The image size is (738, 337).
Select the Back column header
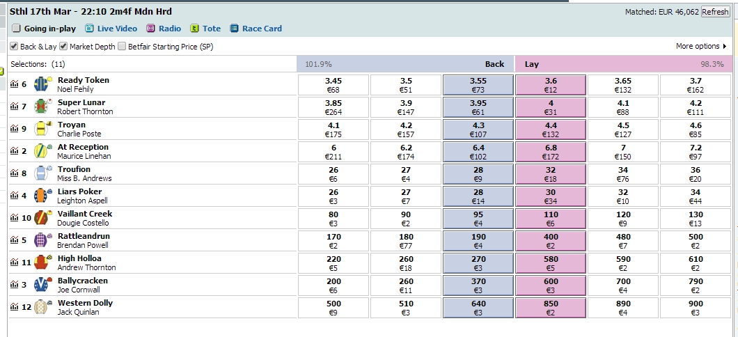click(x=494, y=64)
